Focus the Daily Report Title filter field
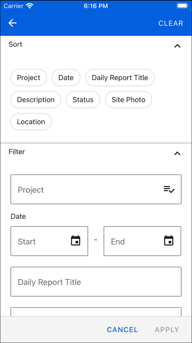This screenshot has height=343, width=192. tap(96, 282)
